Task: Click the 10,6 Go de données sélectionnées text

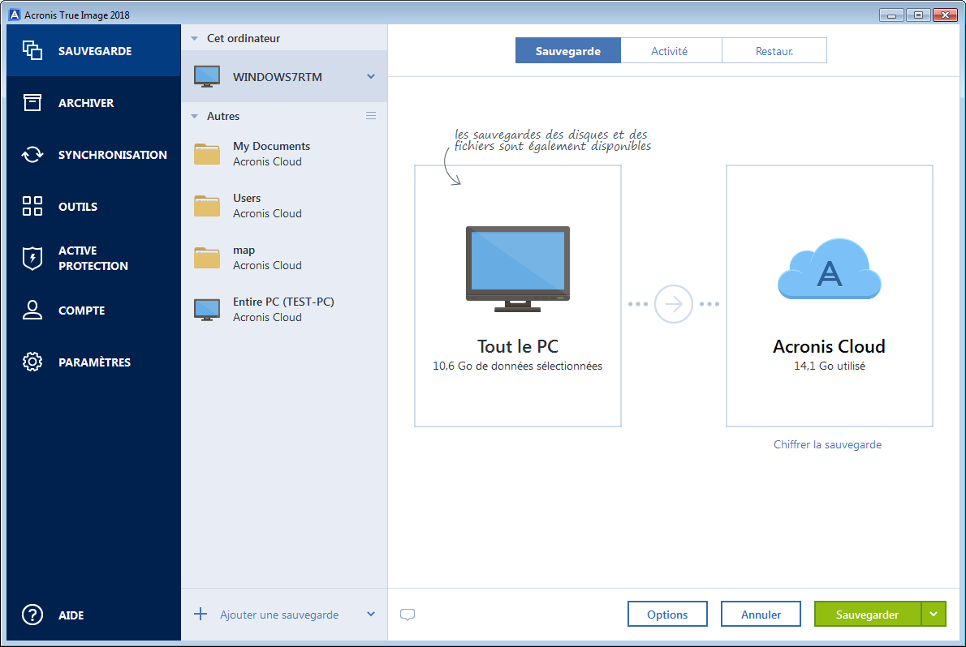Action: (518, 366)
